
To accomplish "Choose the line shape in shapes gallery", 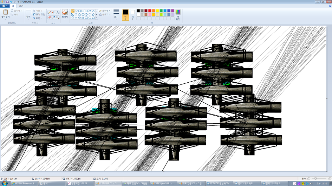I will click(x=73, y=11).
